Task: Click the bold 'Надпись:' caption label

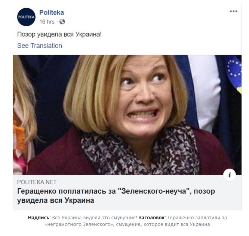Action: coord(39,218)
